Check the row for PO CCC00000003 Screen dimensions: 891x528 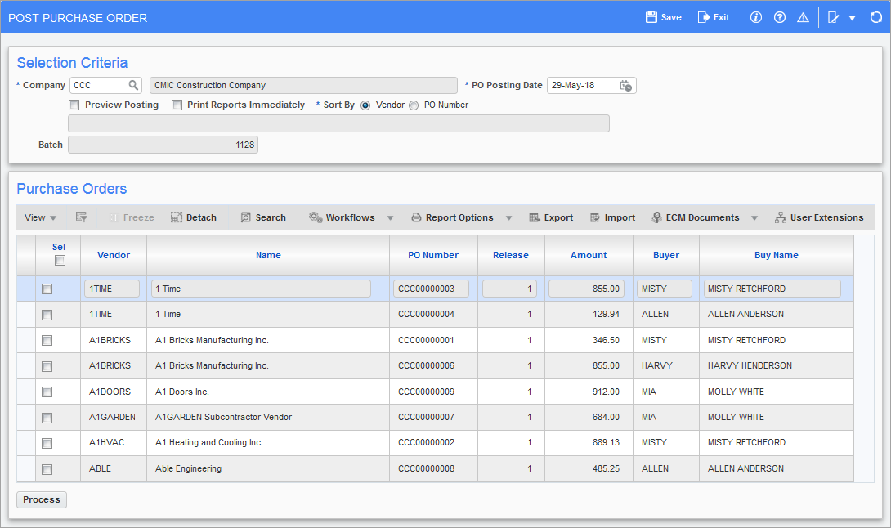point(47,289)
